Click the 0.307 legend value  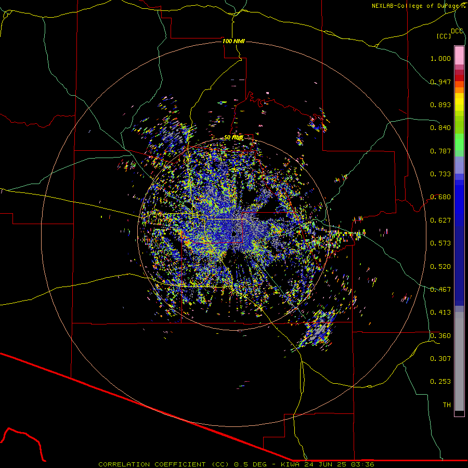click(x=440, y=359)
